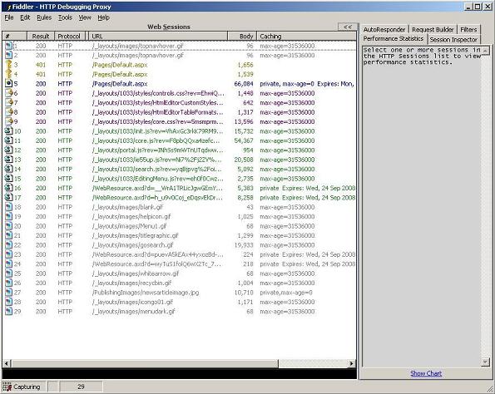495x394 pixels.
Task: Click the Fiddler title bar icon
Action: (x=8, y=7)
